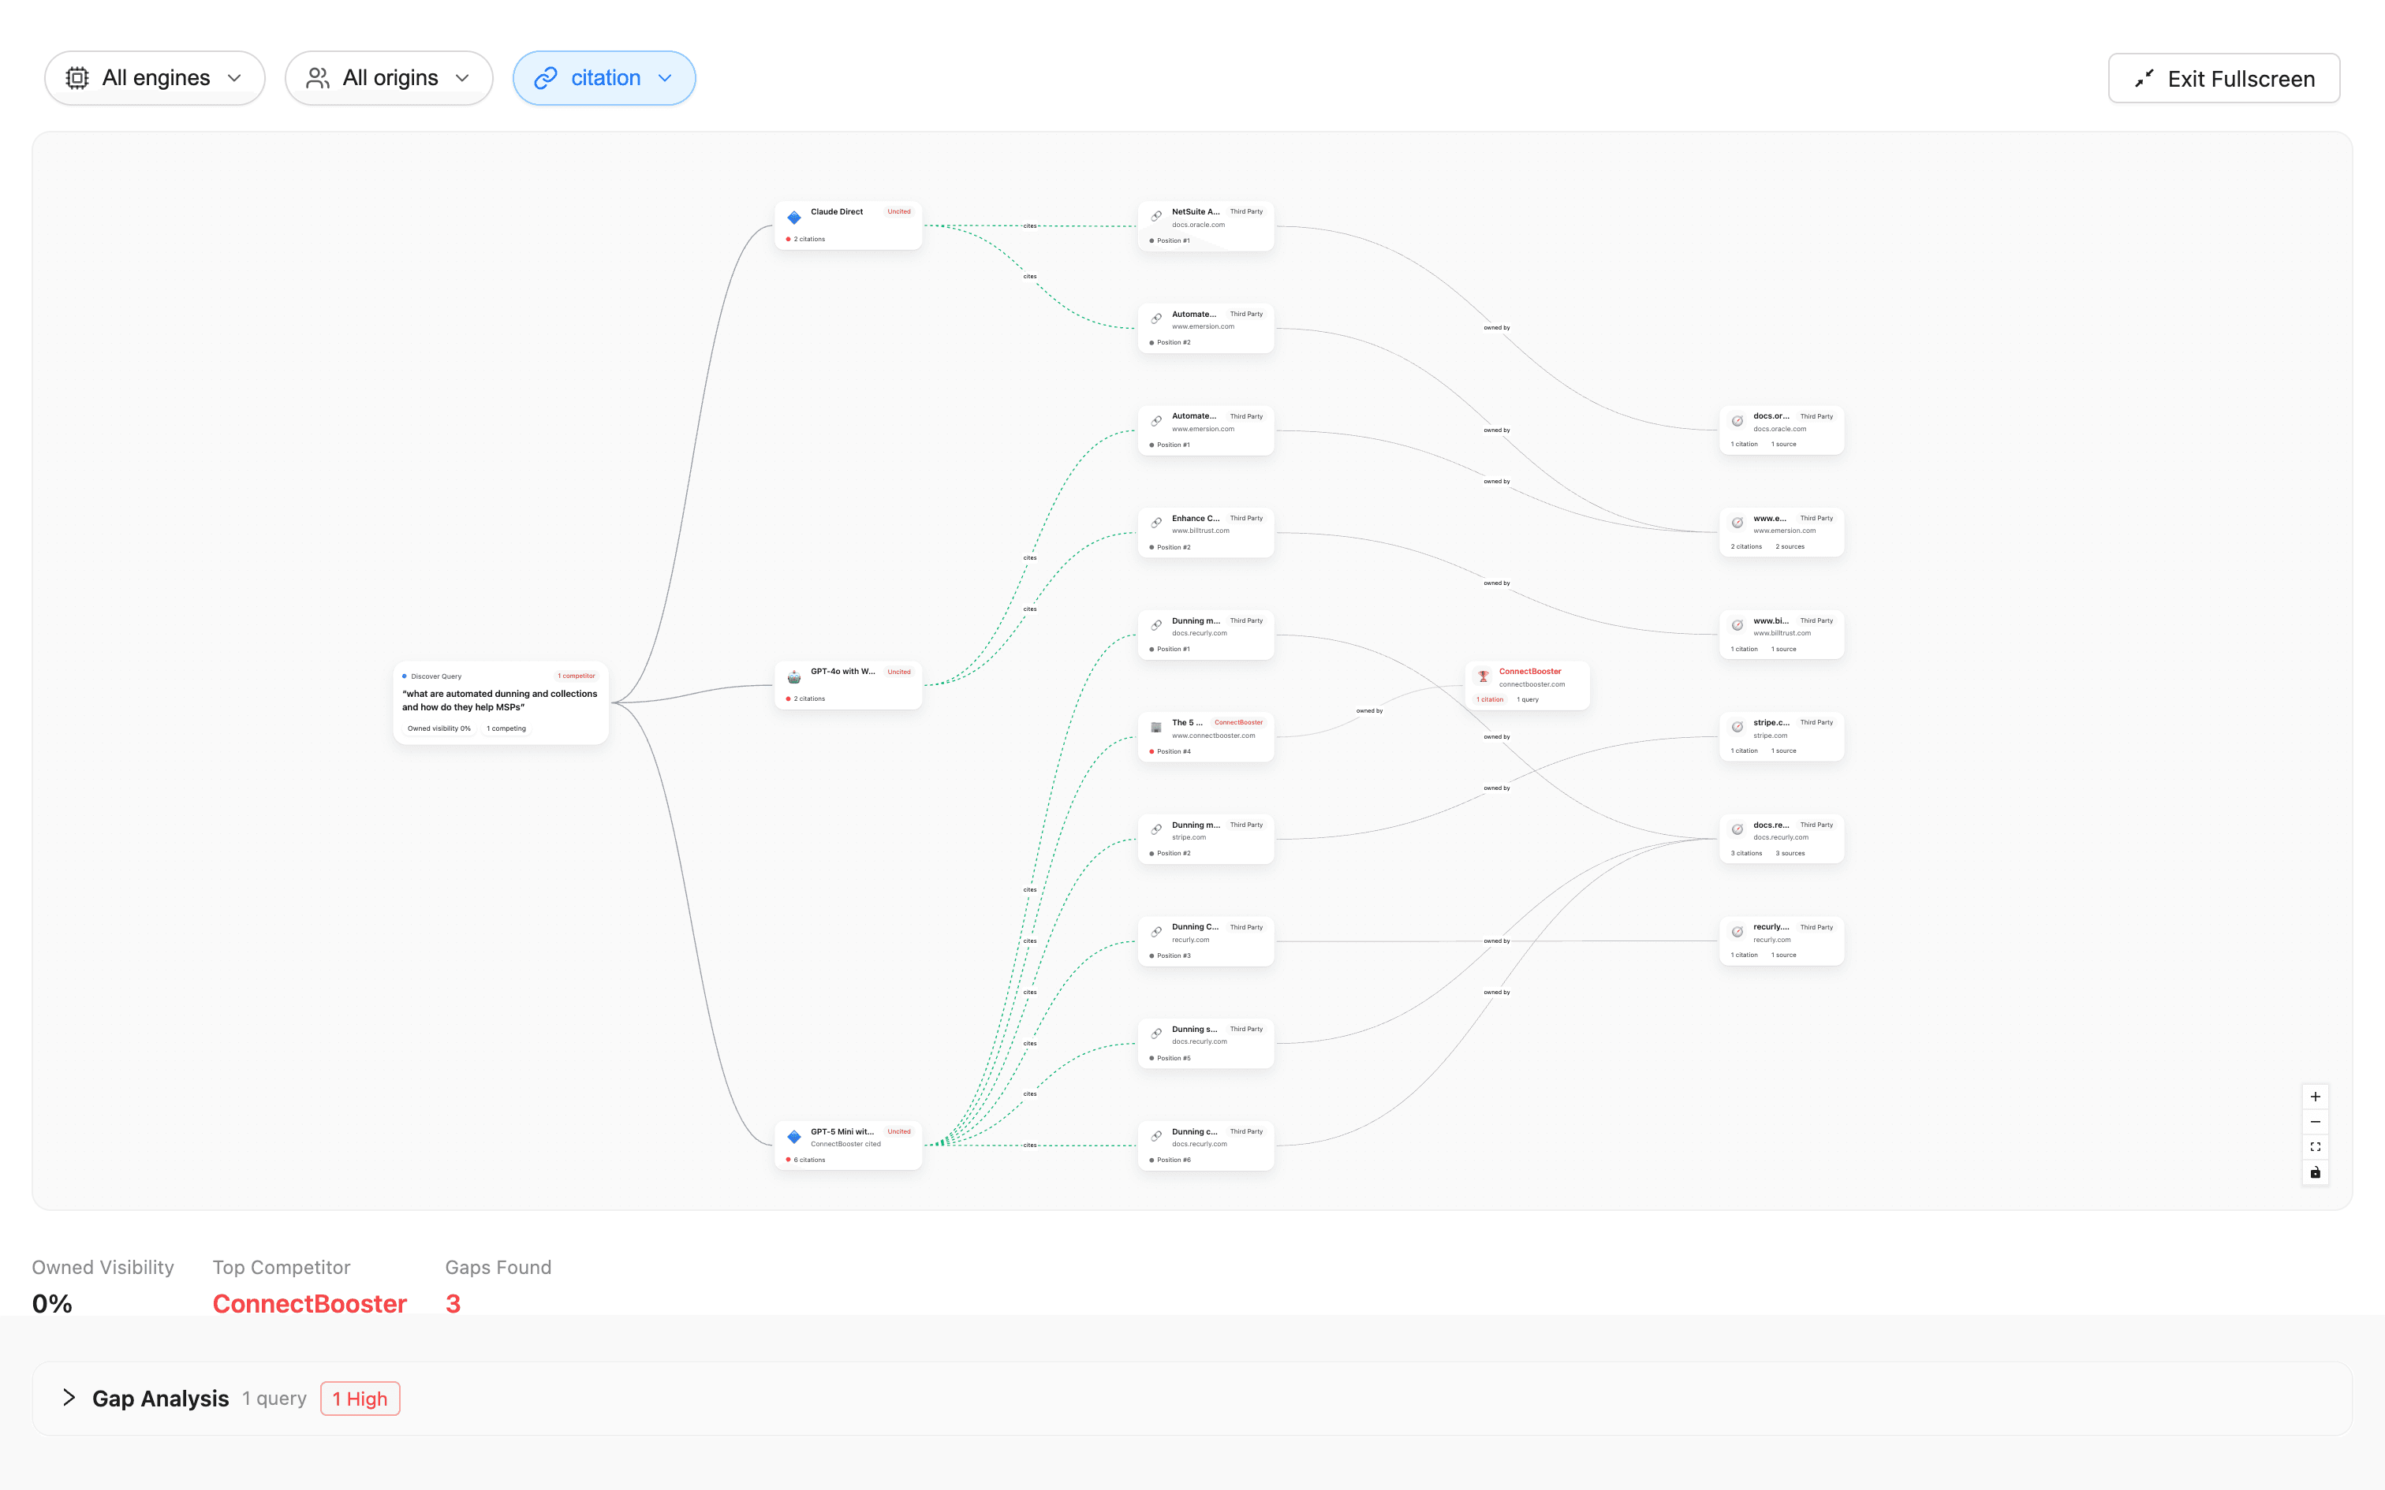Click the 1 citation badge on the ConnectBooster node
2385x1490 pixels.
point(1490,698)
